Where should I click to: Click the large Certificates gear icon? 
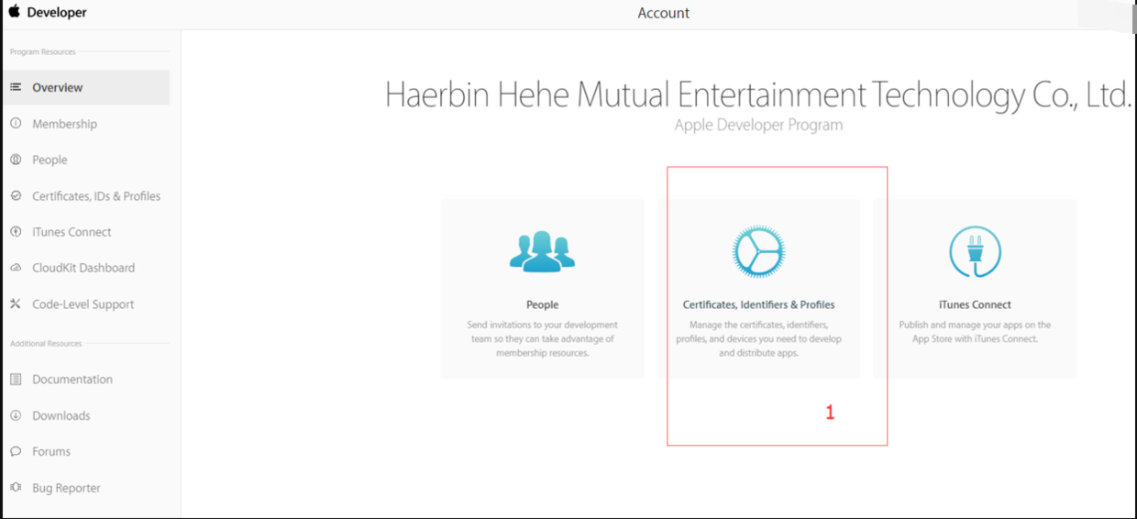(759, 251)
